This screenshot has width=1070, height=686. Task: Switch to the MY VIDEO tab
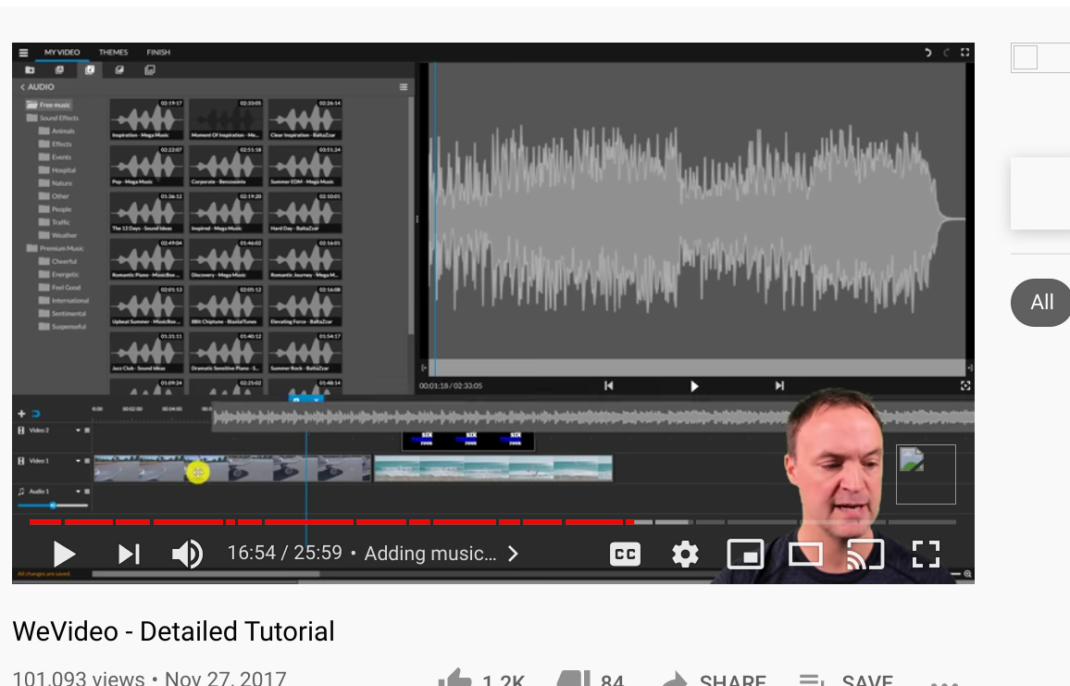pos(62,53)
